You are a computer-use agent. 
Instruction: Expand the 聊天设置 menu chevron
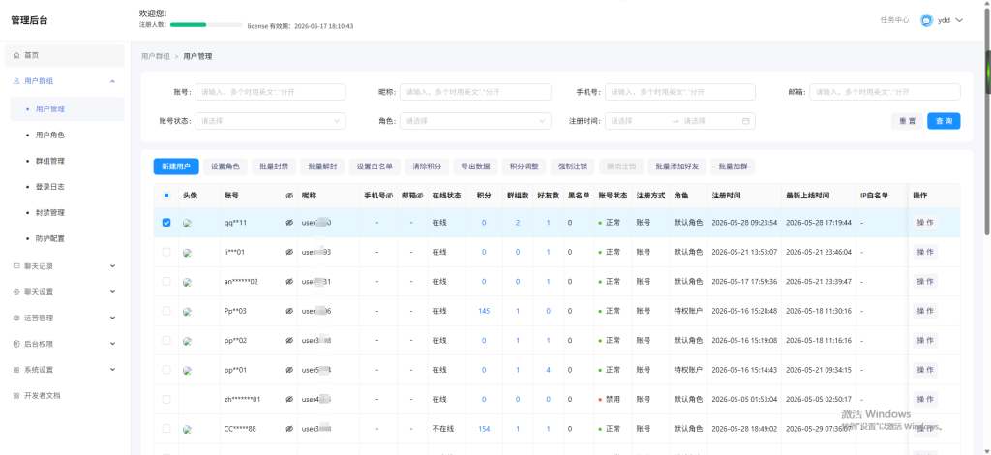click(x=112, y=292)
